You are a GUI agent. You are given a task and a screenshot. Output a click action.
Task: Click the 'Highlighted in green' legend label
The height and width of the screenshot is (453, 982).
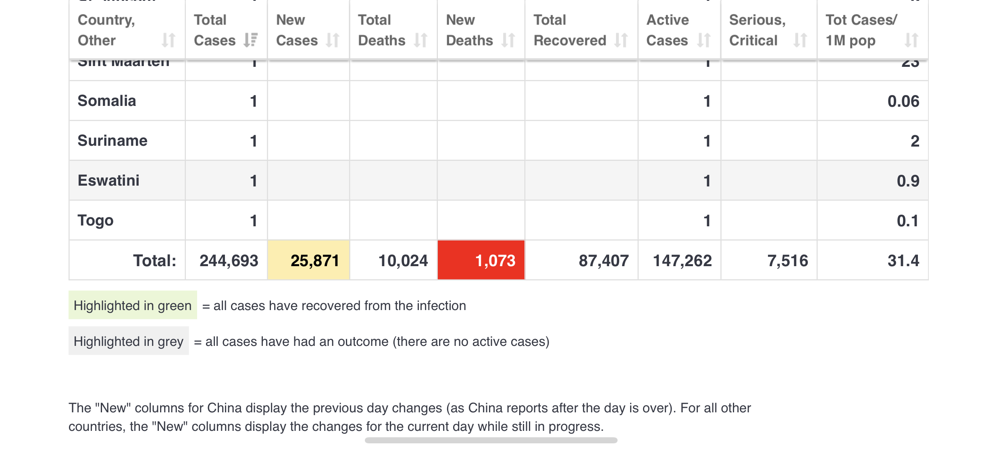(x=133, y=306)
